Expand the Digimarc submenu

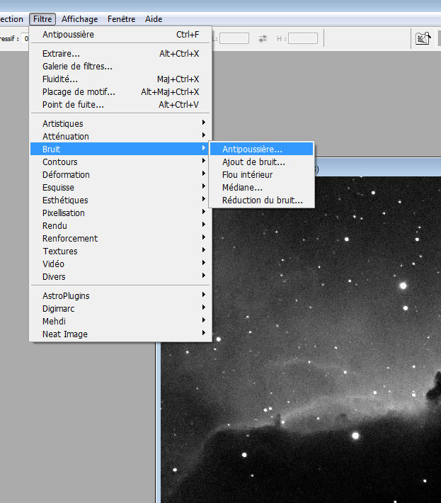pyautogui.click(x=120, y=309)
